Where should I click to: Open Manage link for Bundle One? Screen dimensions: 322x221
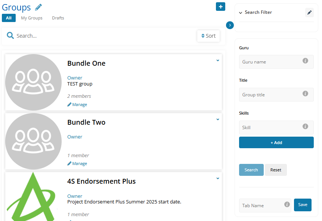pyautogui.click(x=77, y=105)
